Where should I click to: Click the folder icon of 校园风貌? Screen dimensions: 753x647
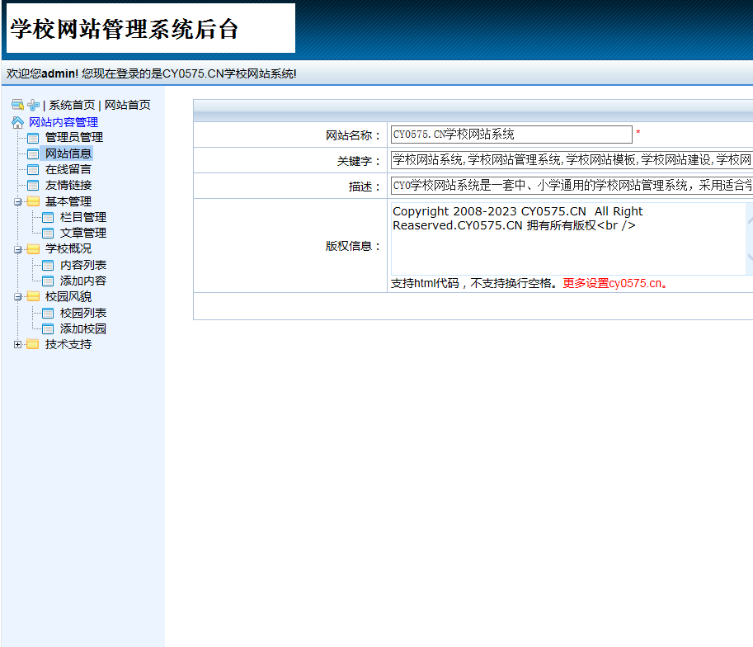coord(33,296)
